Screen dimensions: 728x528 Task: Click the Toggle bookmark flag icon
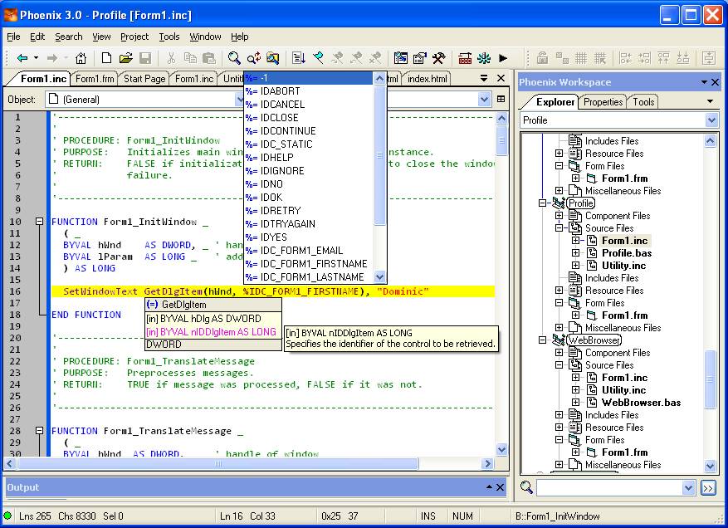point(319,58)
